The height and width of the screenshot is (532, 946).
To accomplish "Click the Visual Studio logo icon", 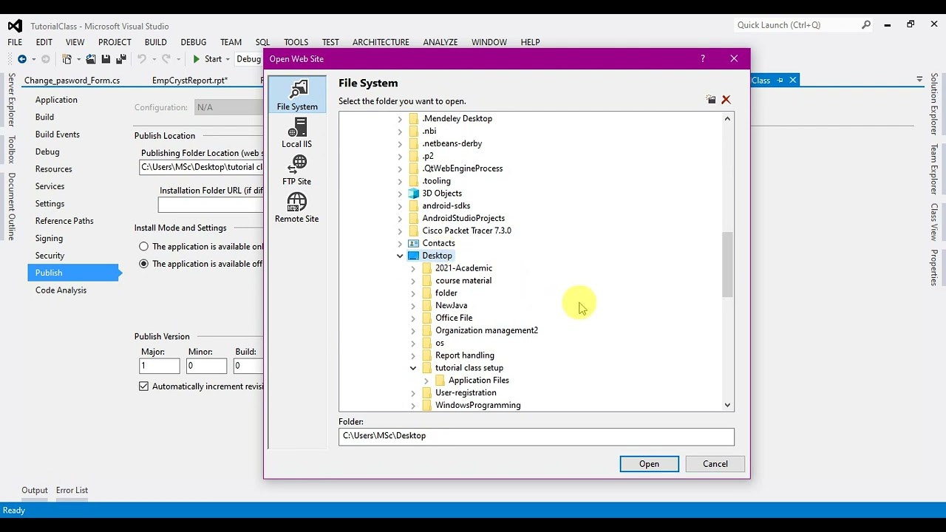I will point(15,26).
